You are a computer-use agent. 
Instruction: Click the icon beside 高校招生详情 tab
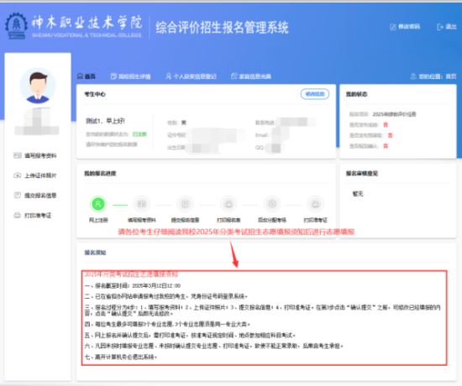[113, 76]
